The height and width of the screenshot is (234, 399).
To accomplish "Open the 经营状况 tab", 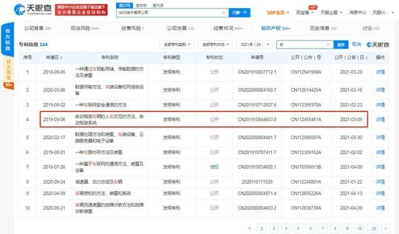I will point(228,28).
